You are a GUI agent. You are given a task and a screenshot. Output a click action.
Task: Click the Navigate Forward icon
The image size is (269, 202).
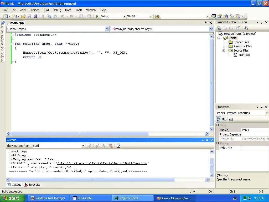(89, 16)
